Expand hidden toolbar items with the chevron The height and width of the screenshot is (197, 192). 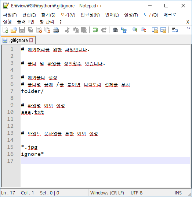(x=188, y=28)
